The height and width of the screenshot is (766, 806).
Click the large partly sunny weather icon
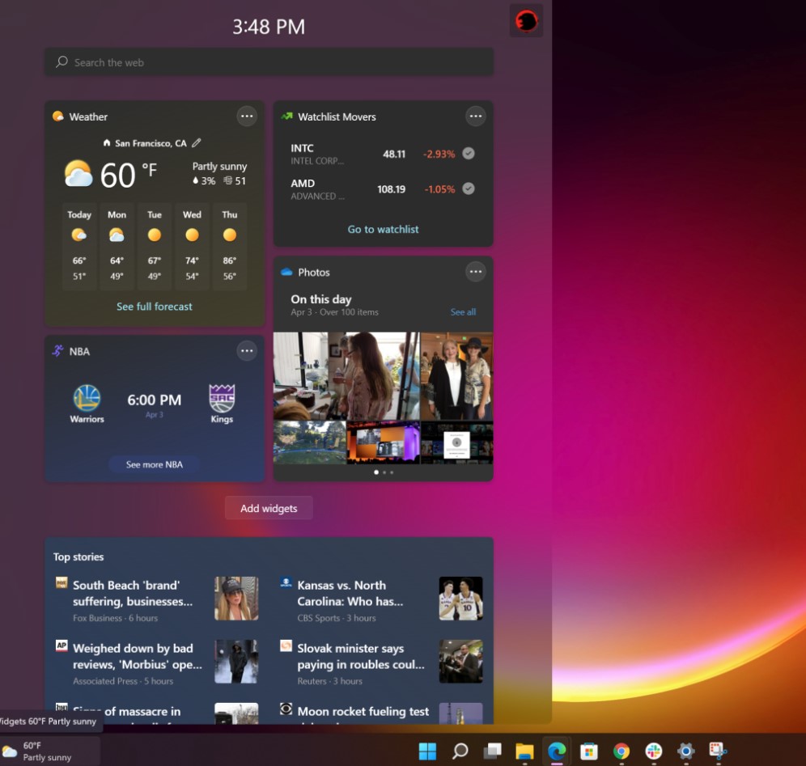[78, 174]
